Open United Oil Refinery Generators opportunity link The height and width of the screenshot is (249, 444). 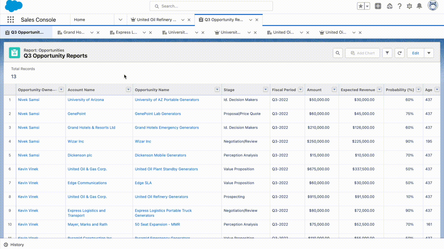pyautogui.click(x=161, y=196)
